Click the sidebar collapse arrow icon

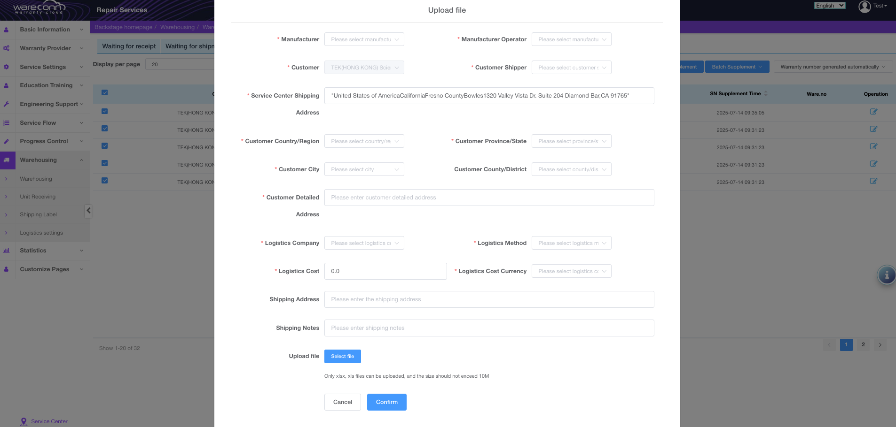coord(88,211)
